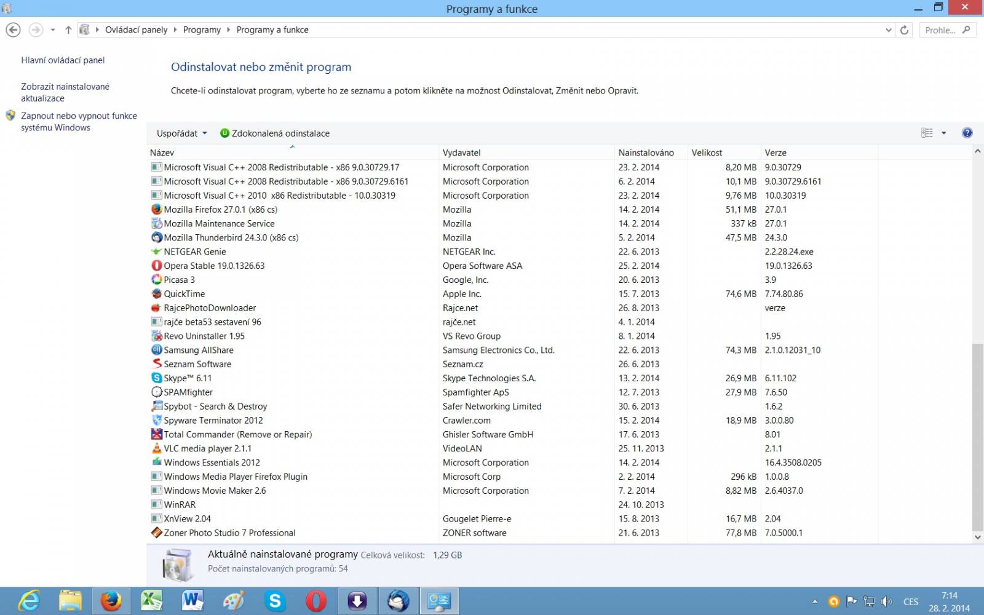Open the Uspořádat dropdown menu

pyautogui.click(x=181, y=133)
